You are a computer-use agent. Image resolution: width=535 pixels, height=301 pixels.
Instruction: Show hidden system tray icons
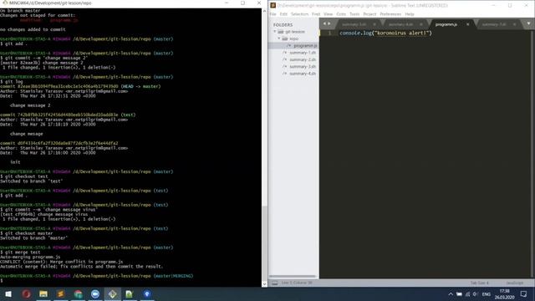click(x=451, y=294)
